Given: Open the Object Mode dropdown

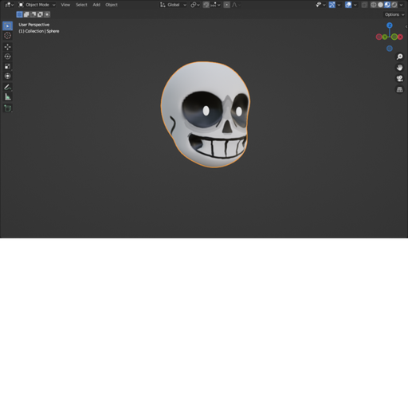Looking at the screenshot, I should pyautogui.click(x=37, y=5).
